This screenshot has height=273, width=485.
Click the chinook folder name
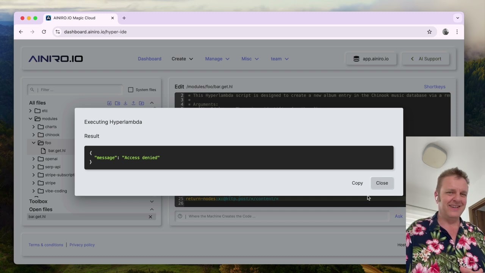pos(52,135)
